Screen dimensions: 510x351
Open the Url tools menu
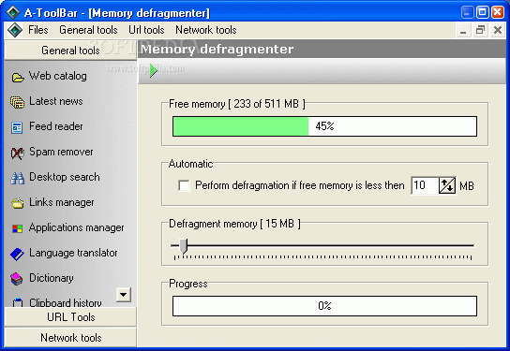point(146,30)
